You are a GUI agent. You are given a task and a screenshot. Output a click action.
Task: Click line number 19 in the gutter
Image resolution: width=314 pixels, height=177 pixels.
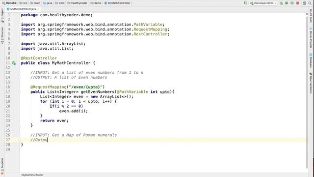tap(8, 101)
